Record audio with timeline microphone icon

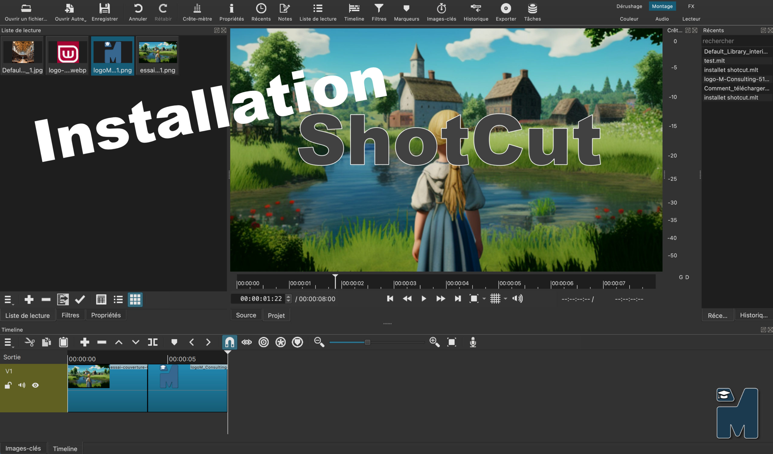(x=473, y=342)
